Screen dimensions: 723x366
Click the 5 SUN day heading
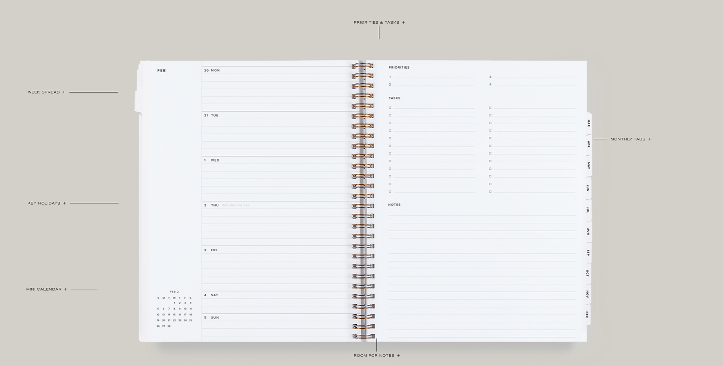coord(211,318)
